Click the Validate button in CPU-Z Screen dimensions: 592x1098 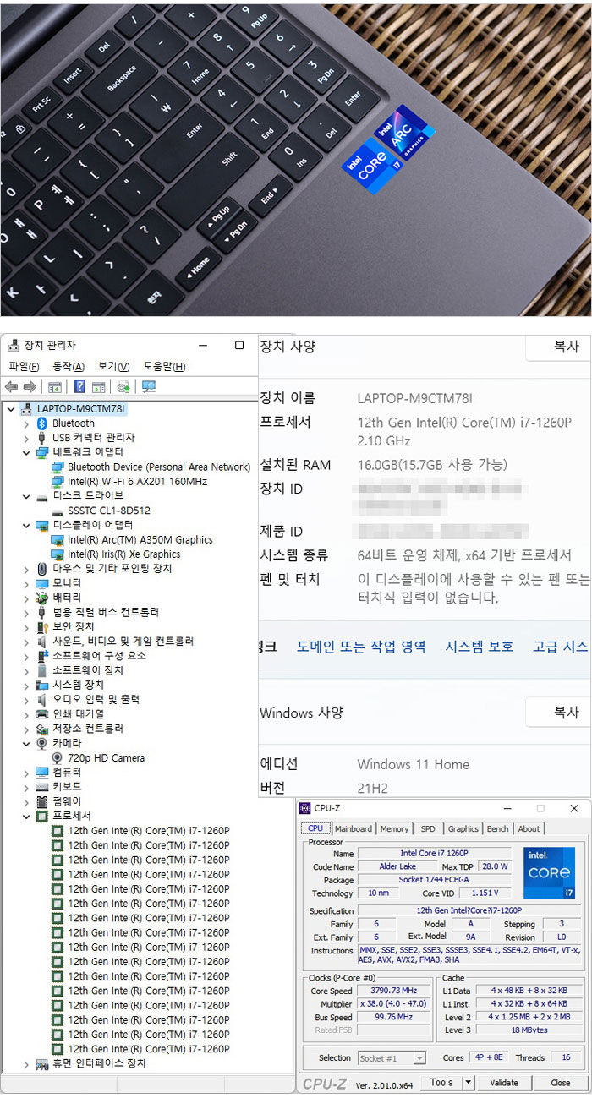504,1082
